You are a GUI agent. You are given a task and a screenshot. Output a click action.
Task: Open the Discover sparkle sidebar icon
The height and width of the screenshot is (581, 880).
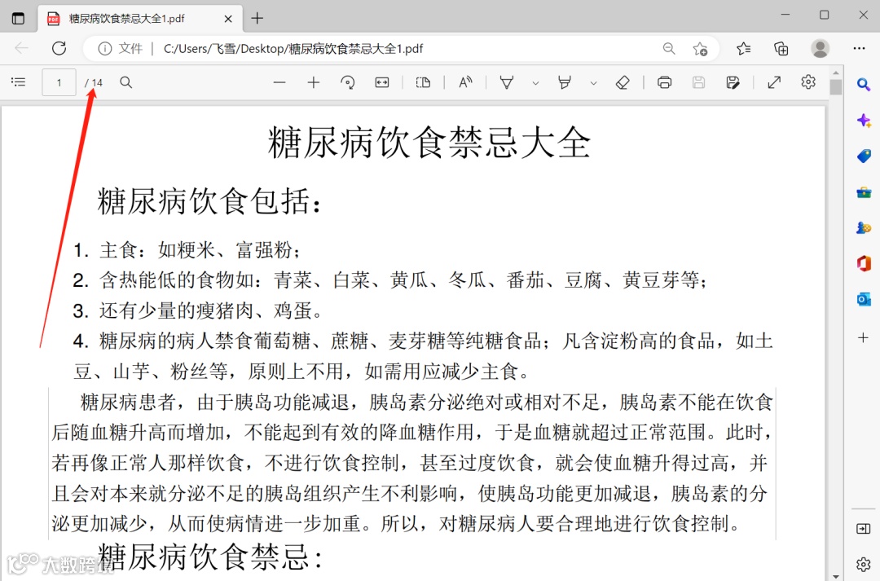point(864,120)
